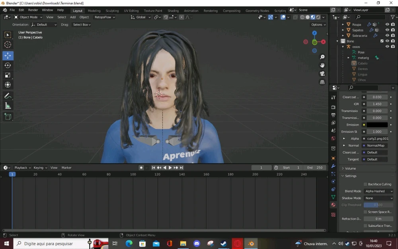Open the Render menu
The height and width of the screenshot is (249, 398).
point(33,10)
